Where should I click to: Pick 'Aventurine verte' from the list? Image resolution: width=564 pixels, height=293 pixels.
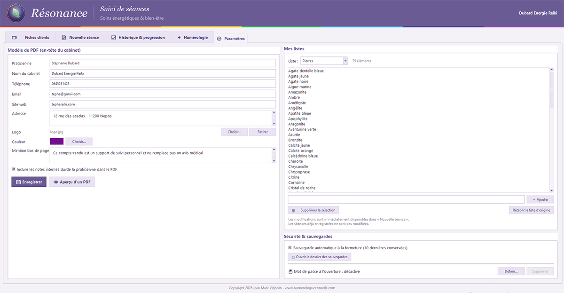pyautogui.click(x=302, y=129)
